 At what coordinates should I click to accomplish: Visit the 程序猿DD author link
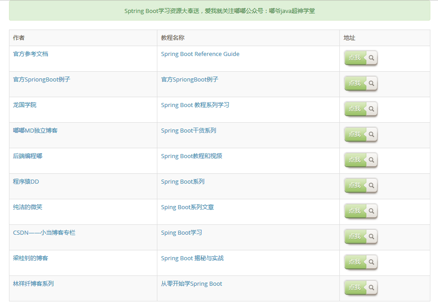coord(26,182)
